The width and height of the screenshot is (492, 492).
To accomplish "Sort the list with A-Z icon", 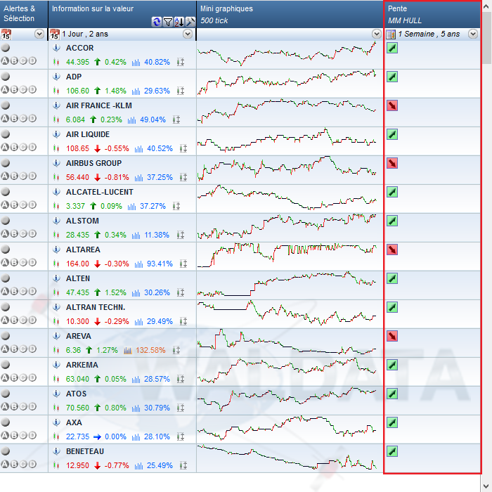I will [179, 22].
